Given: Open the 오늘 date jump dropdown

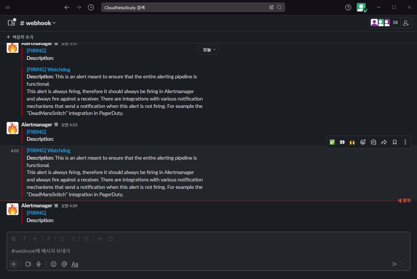Looking at the screenshot, I should (208, 50).
